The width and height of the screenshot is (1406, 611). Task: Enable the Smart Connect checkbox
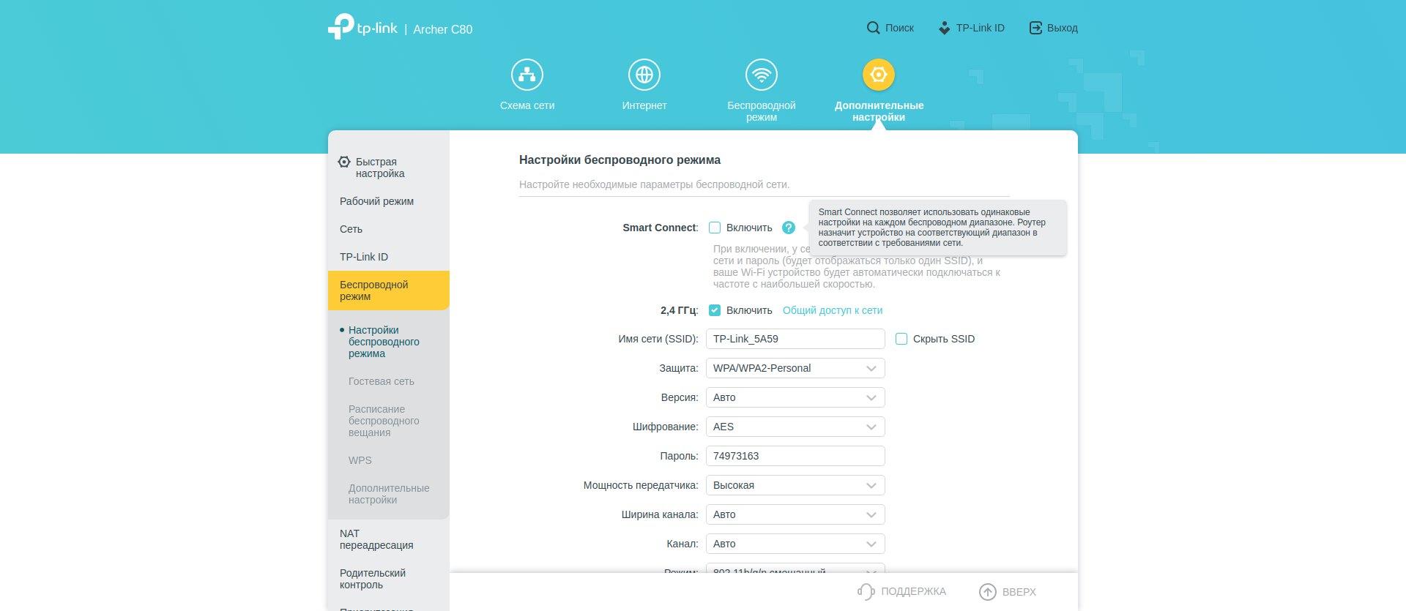pyautogui.click(x=715, y=228)
